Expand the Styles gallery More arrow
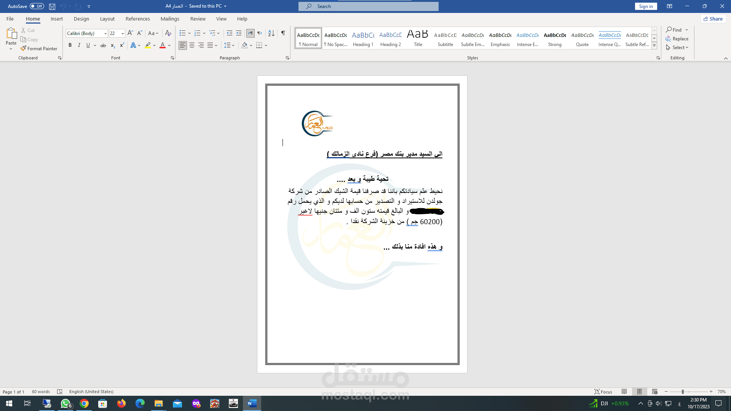 pyautogui.click(x=654, y=46)
